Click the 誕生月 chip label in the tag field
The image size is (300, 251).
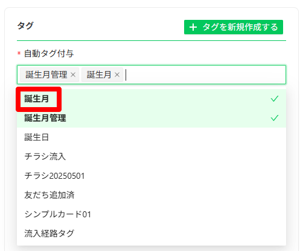click(99, 75)
